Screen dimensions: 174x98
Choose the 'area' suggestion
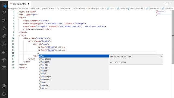74,88
